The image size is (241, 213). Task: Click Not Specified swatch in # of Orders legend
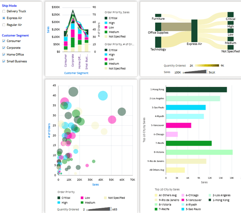tap(106, 68)
